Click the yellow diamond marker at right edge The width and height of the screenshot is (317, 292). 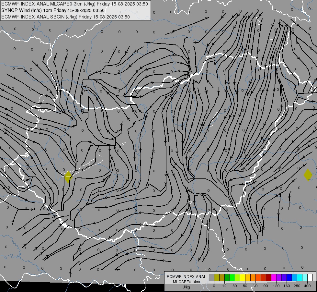tap(308, 175)
